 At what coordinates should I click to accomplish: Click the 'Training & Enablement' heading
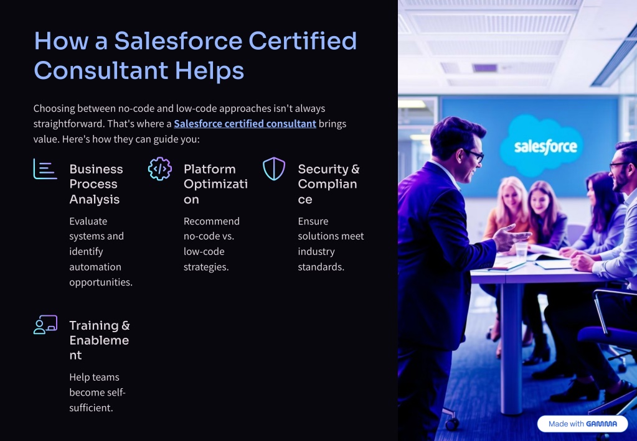point(100,340)
